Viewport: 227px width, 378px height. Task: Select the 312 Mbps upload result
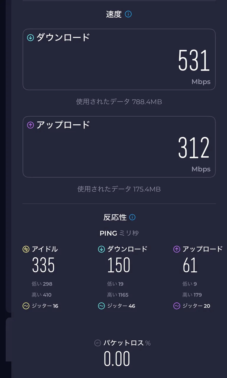pyautogui.click(x=194, y=148)
